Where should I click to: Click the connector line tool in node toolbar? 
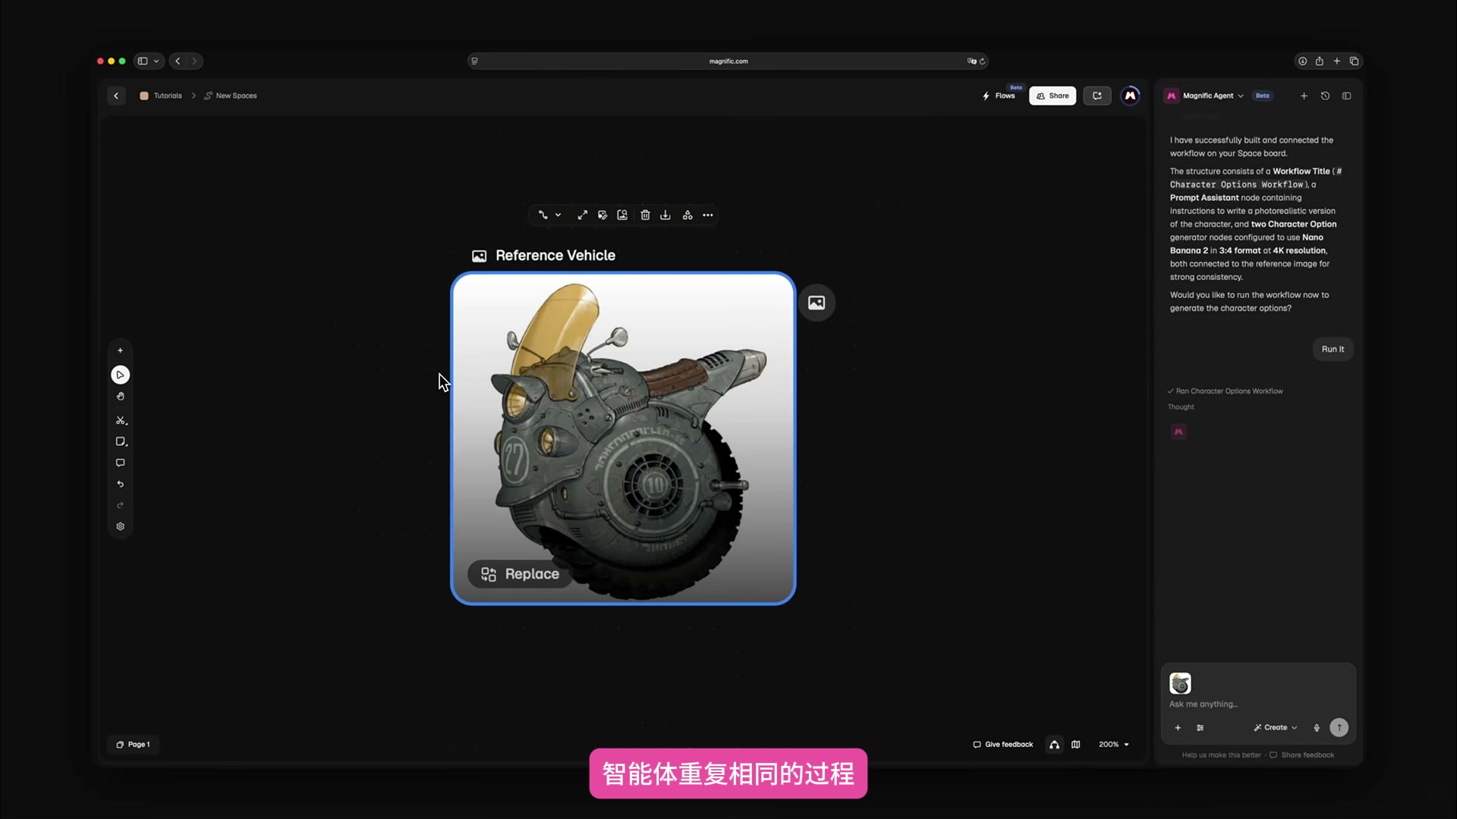pyautogui.click(x=543, y=215)
